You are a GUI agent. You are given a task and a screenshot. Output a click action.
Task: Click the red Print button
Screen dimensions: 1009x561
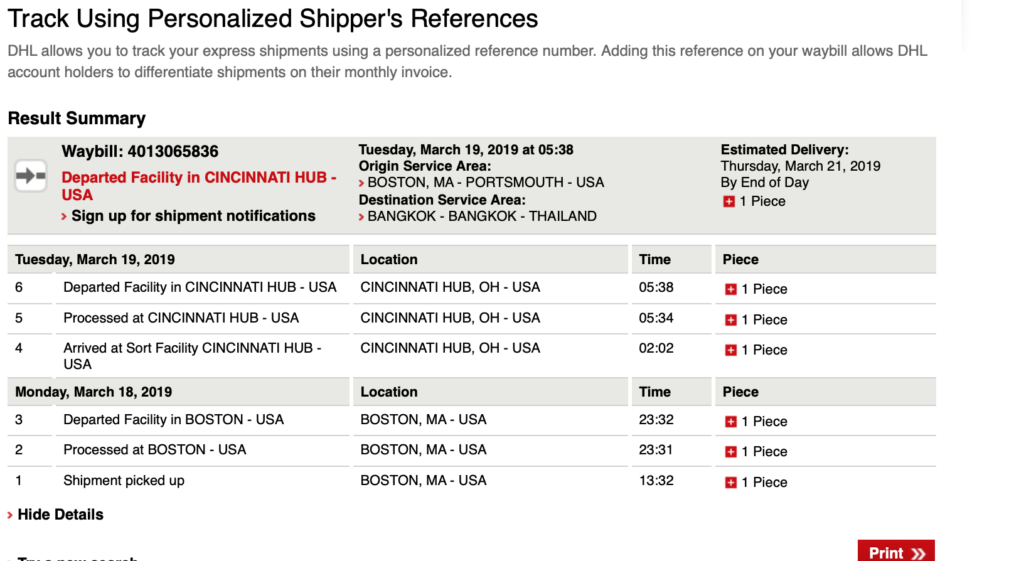896,551
